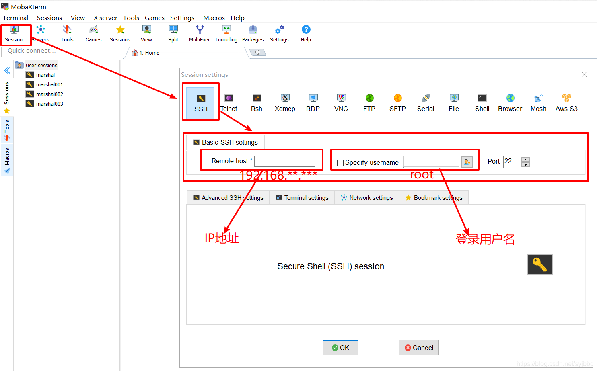
Task: Choose the Xdmcp session type
Action: click(x=285, y=103)
